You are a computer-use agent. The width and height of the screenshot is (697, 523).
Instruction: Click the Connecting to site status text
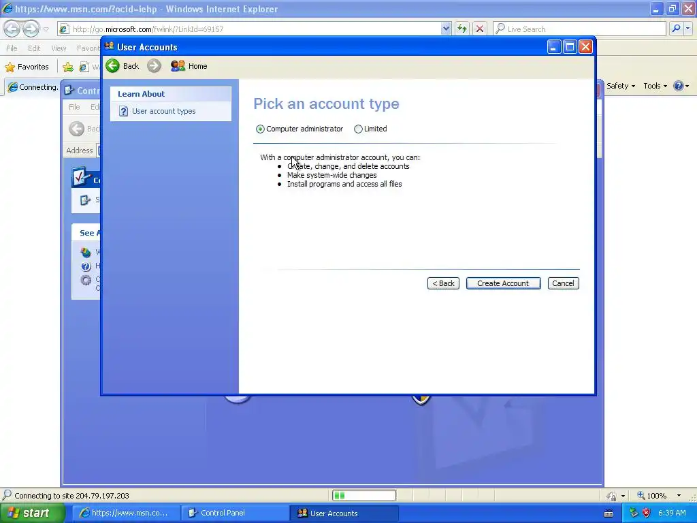click(x=71, y=496)
